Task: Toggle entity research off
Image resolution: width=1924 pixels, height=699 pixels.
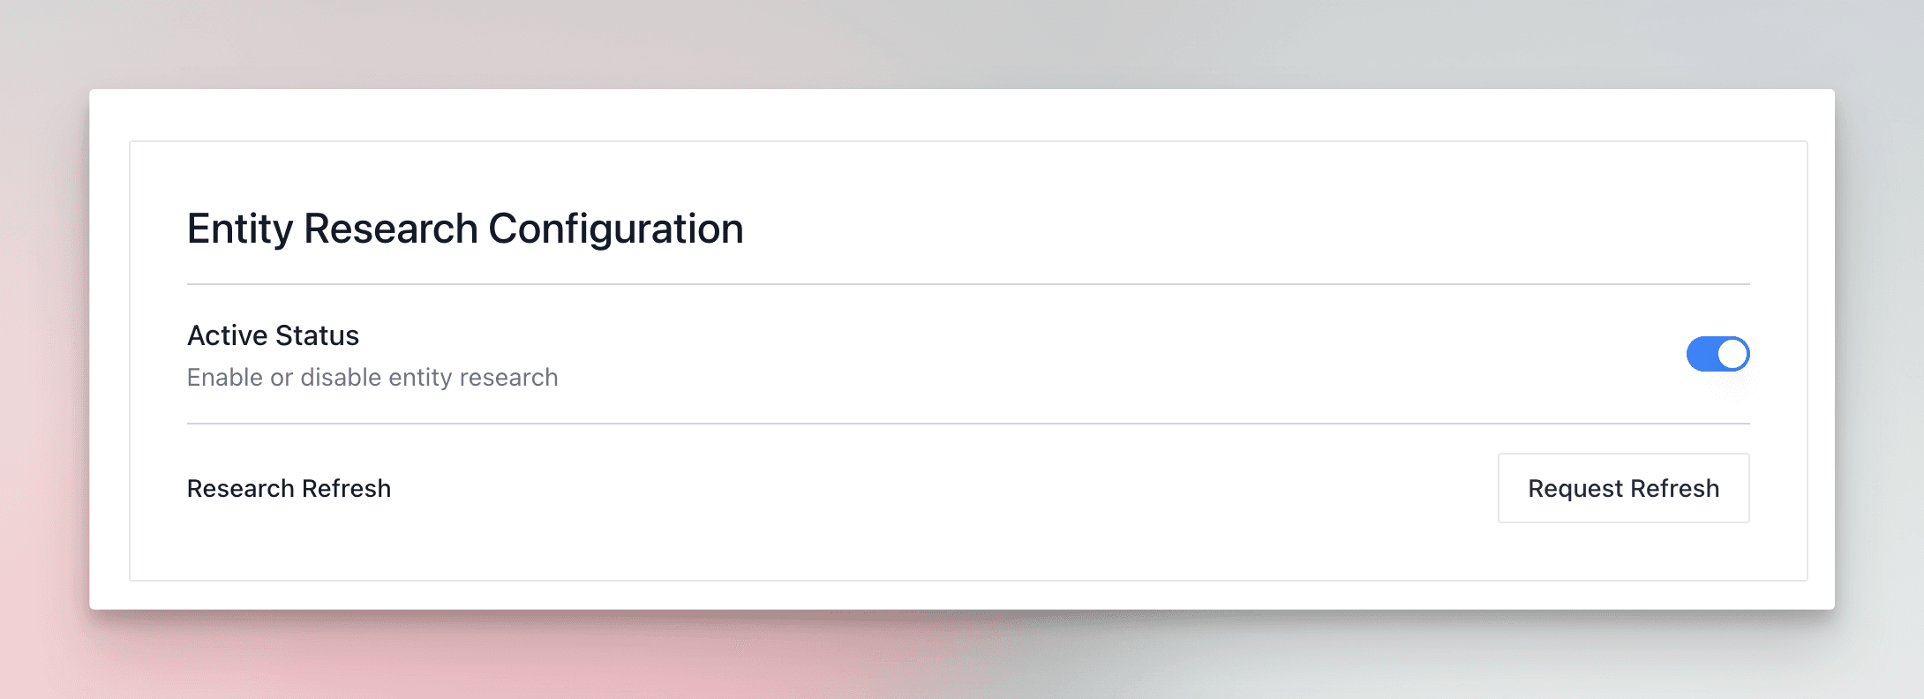Action: [x=1717, y=354]
